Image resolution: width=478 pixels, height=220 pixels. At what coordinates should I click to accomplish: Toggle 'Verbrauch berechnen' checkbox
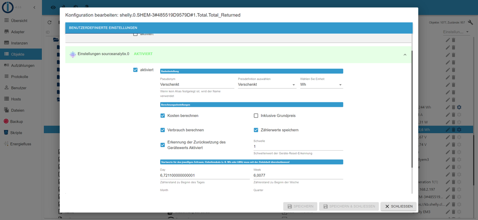163,130
